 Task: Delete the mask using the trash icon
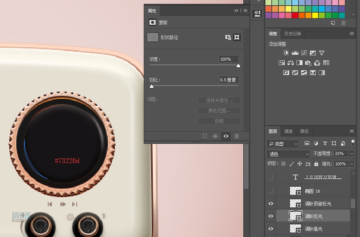237,136
